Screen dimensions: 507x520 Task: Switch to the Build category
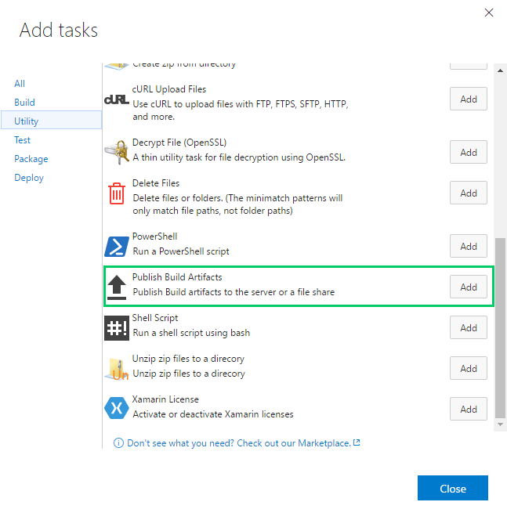tap(24, 103)
